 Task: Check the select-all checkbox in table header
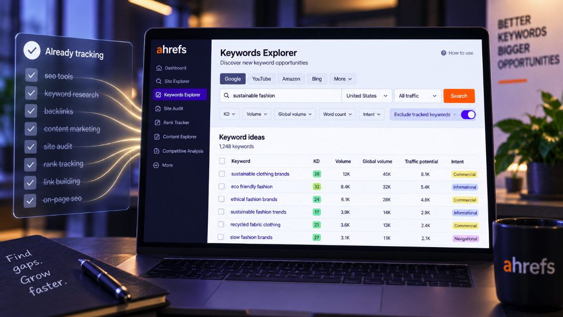(222, 161)
